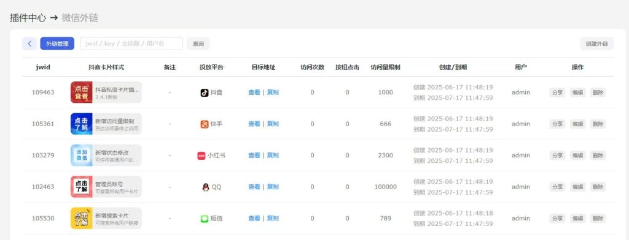629x240 pixels.
Task: Select jwid cell 102463
Action: coord(43,187)
